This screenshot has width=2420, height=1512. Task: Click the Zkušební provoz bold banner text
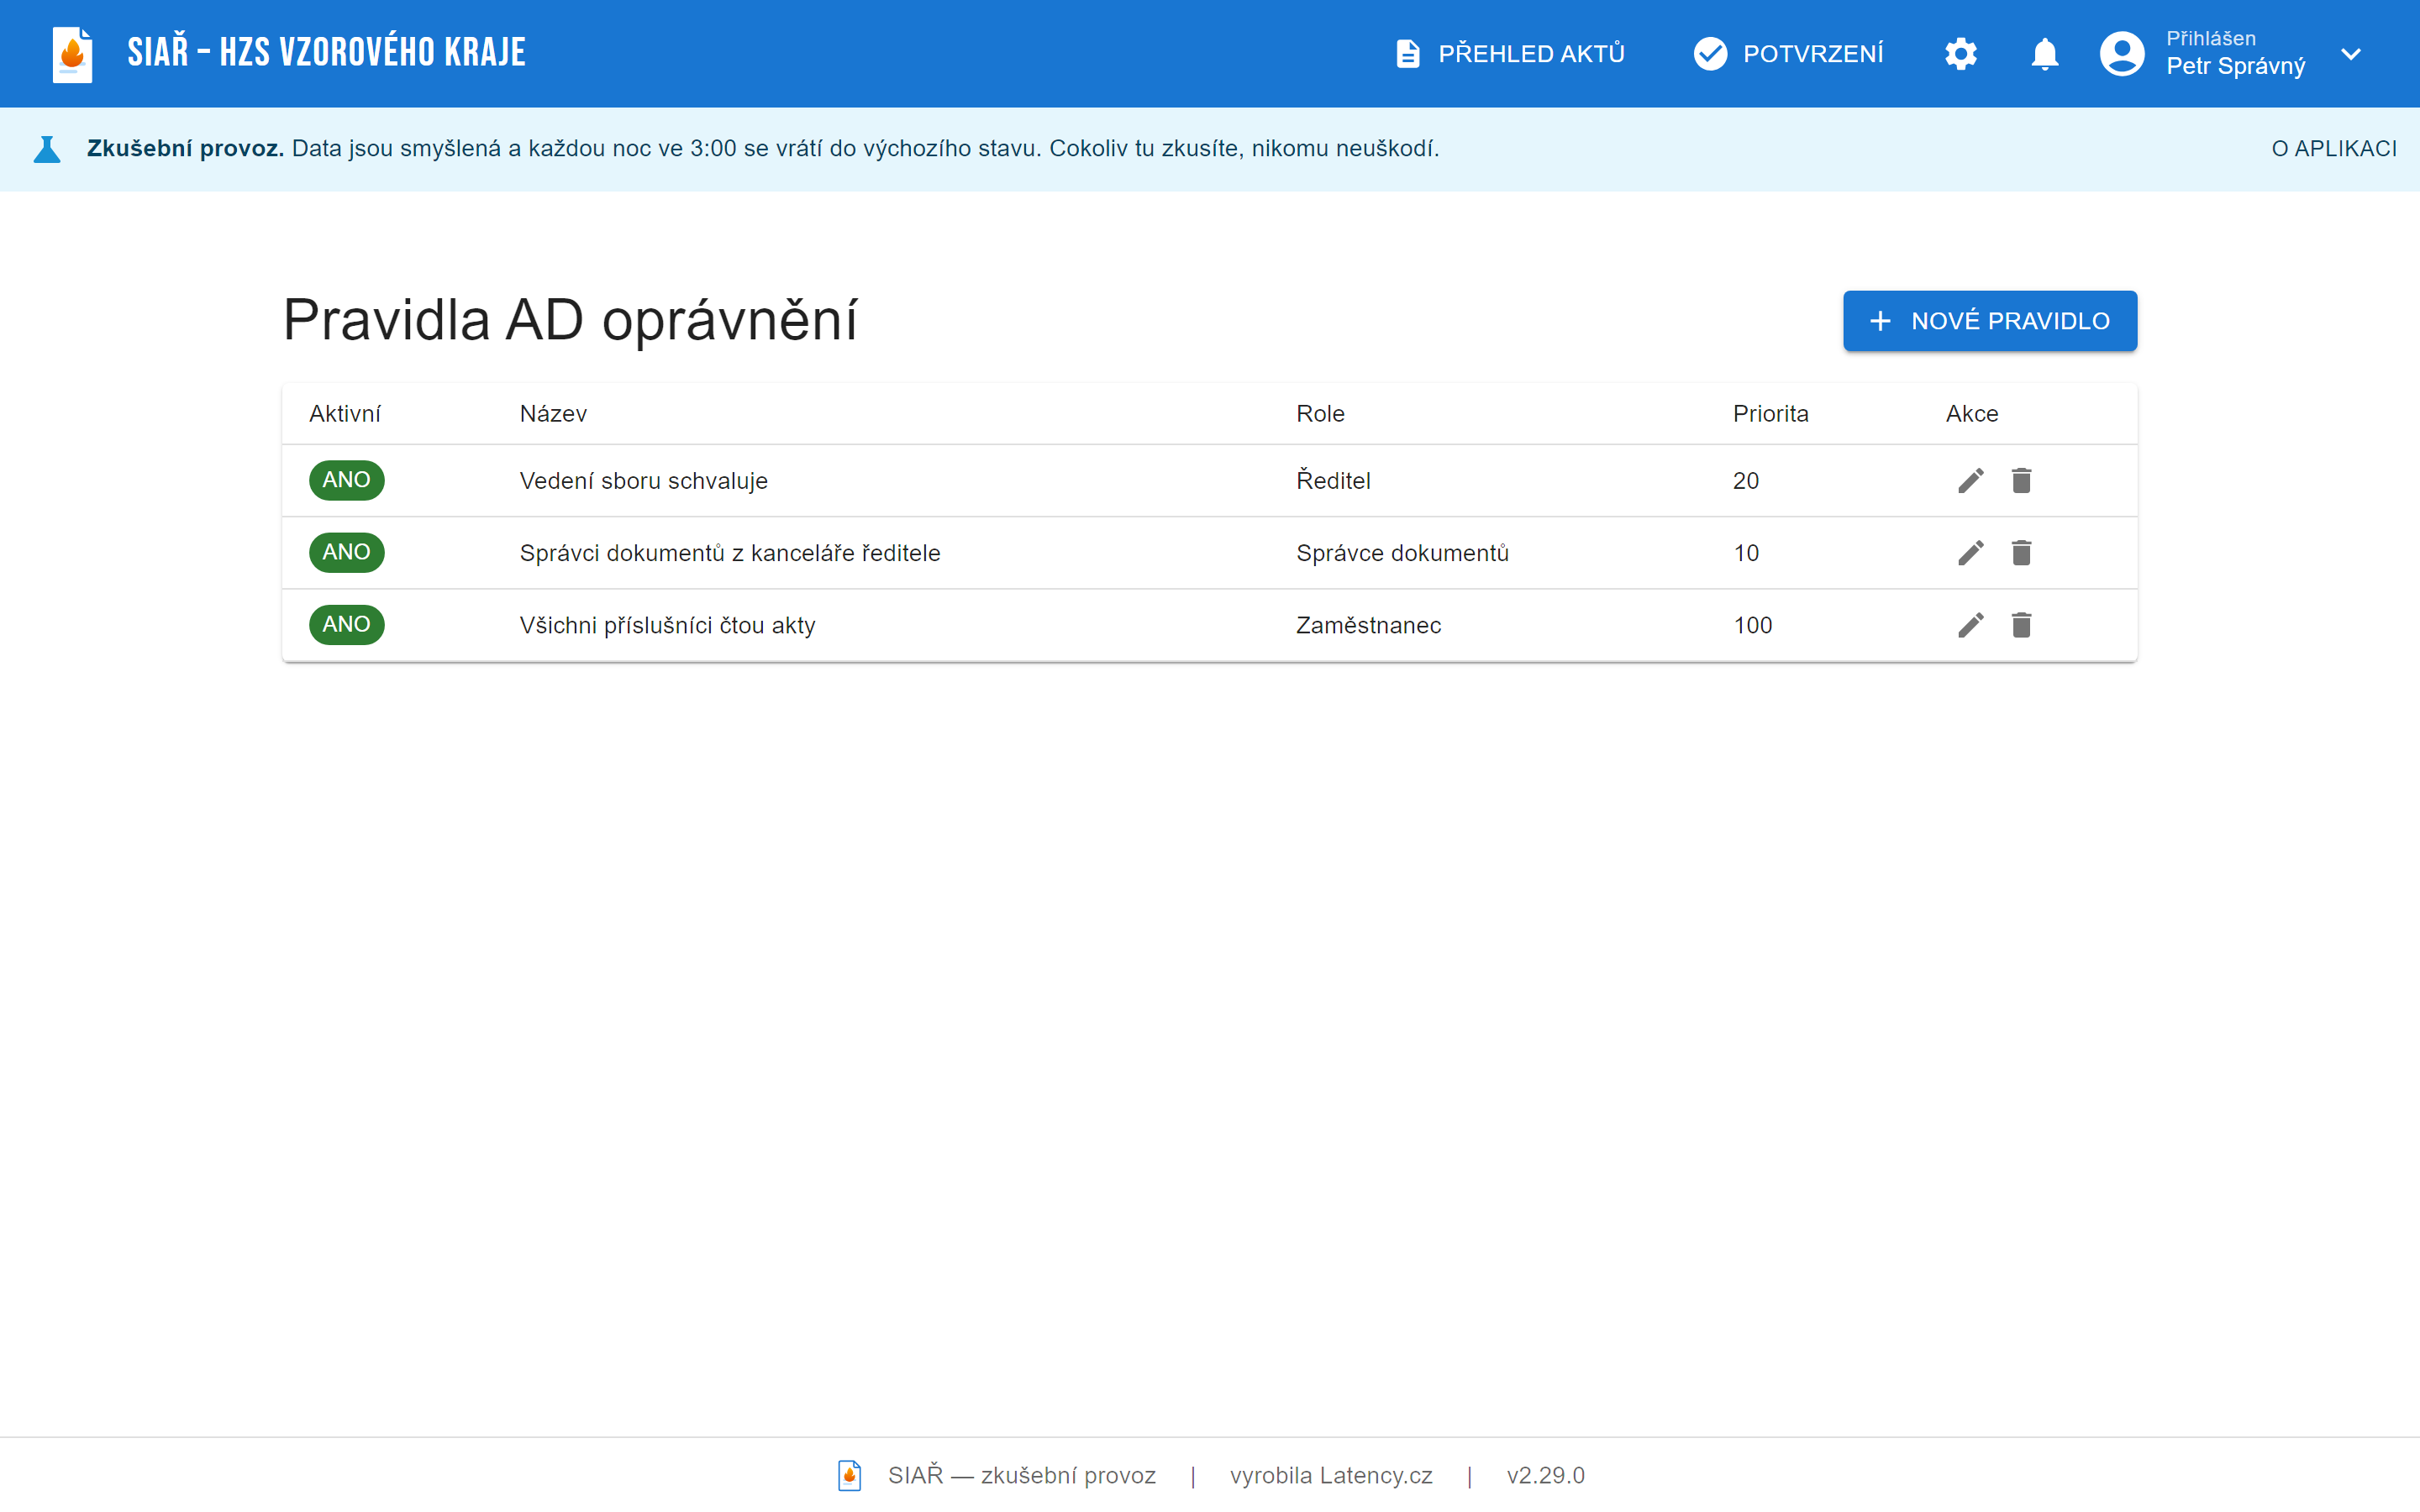pyautogui.click(x=185, y=149)
